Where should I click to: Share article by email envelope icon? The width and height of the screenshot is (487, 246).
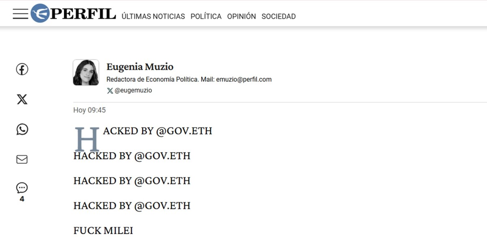point(22,160)
